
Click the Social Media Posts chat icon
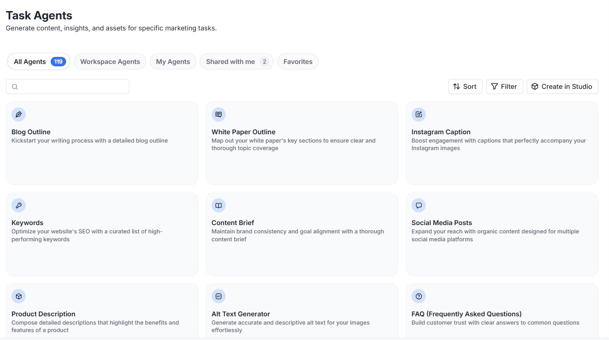coord(419,205)
